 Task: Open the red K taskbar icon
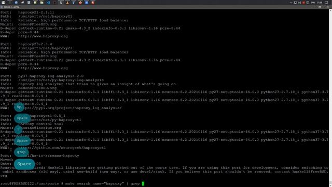point(93,3)
